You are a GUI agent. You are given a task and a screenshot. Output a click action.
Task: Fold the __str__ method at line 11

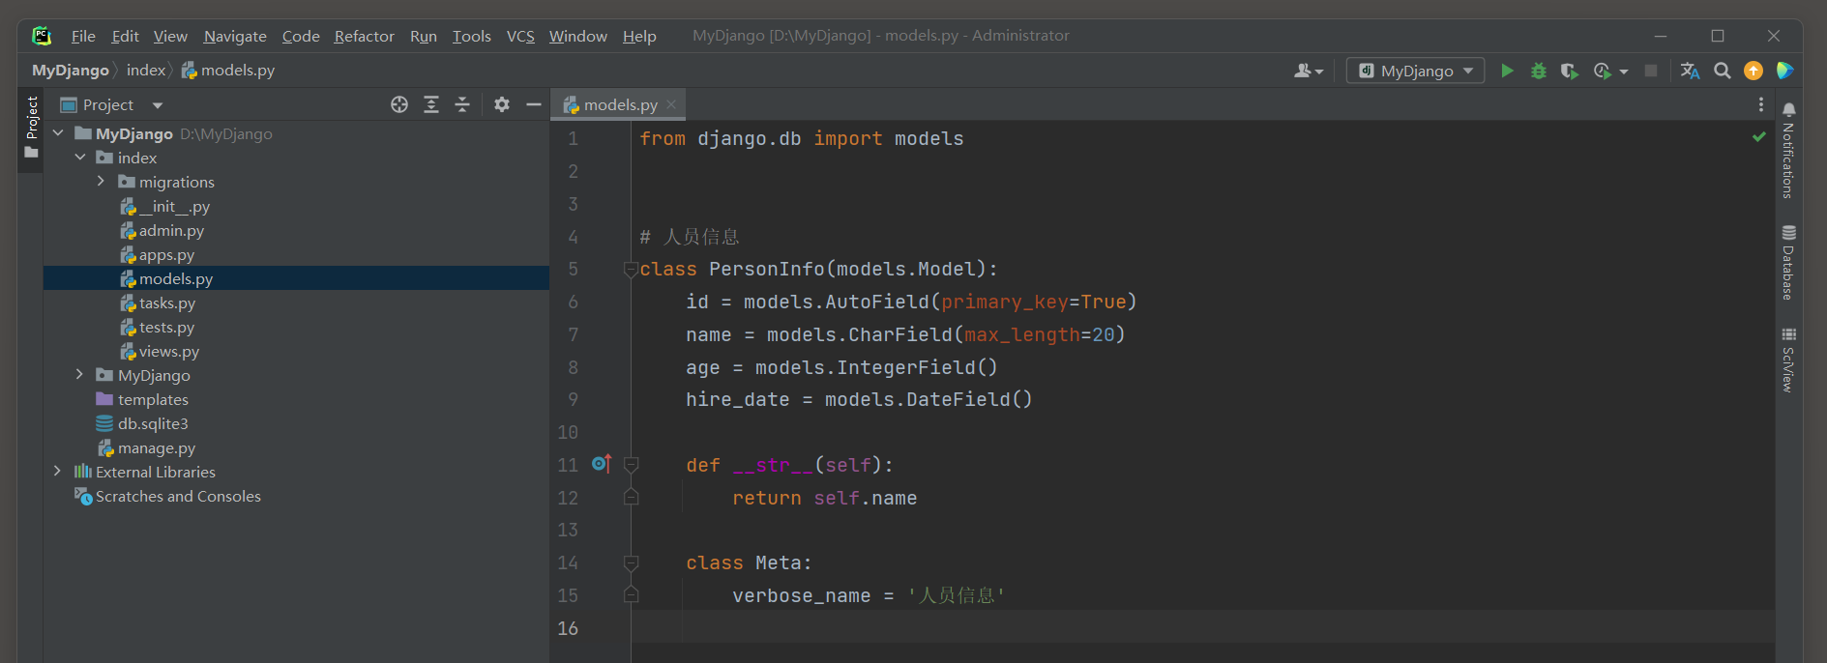(x=631, y=465)
